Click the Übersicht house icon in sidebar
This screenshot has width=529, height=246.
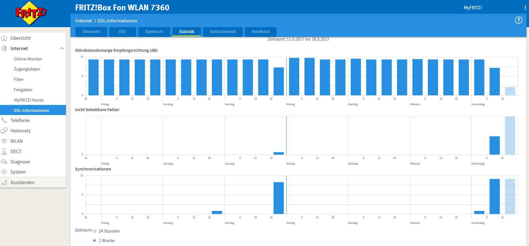pyautogui.click(x=4, y=38)
